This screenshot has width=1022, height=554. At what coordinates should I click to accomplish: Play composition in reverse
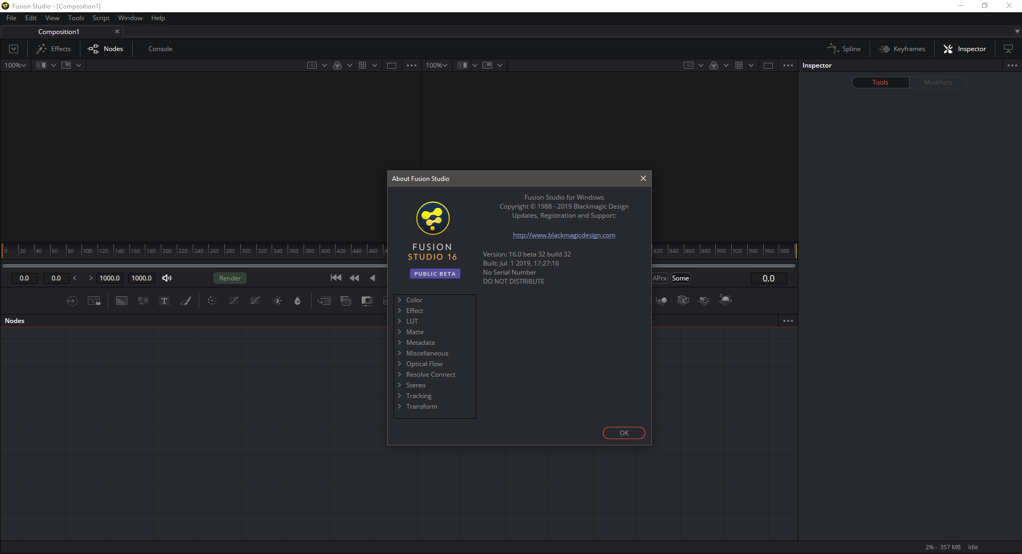pyautogui.click(x=372, y=278)
